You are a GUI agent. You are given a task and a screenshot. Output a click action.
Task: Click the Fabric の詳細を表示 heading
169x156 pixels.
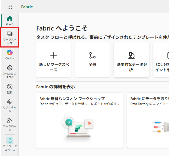click(56, 87)
